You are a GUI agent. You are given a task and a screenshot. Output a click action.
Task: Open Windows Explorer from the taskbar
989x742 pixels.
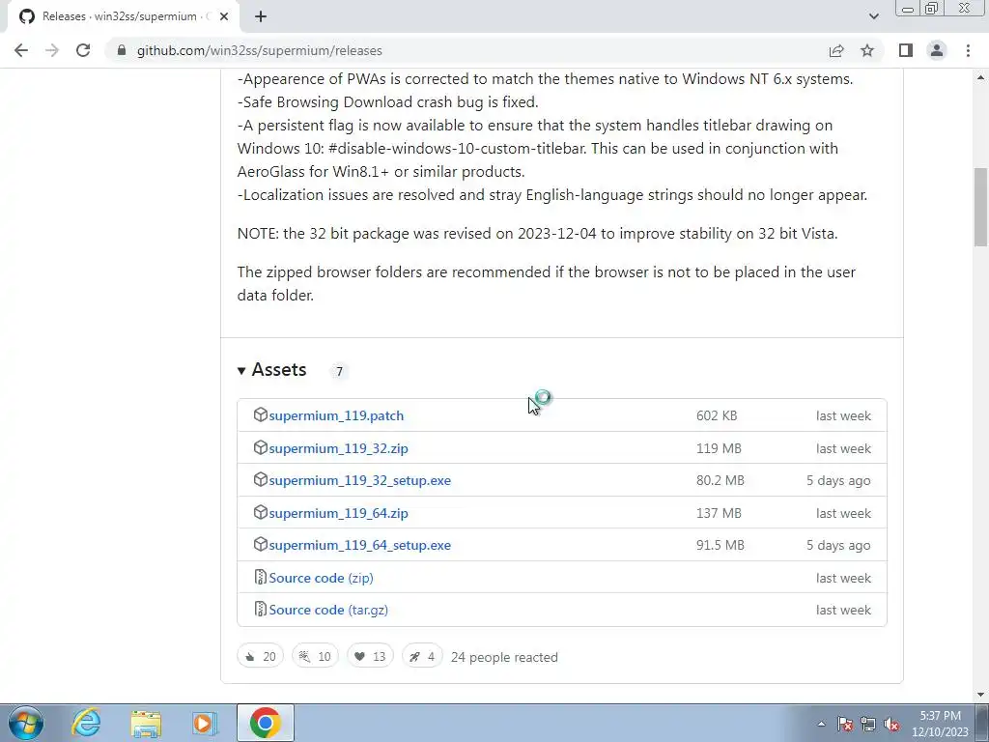point(146,723)
